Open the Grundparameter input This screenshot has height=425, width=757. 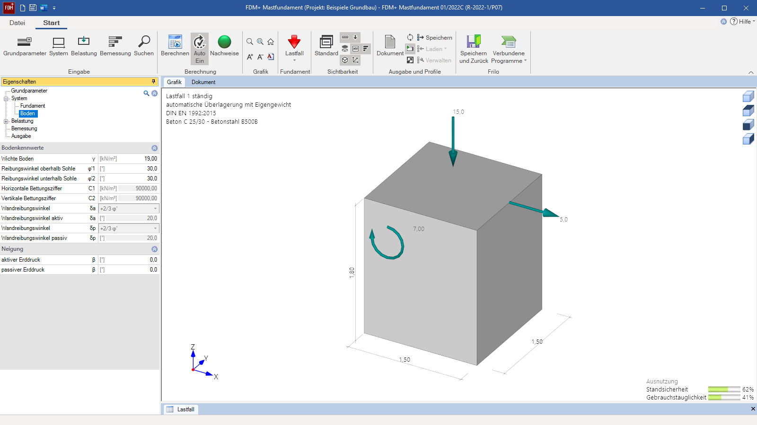point(25,46)
